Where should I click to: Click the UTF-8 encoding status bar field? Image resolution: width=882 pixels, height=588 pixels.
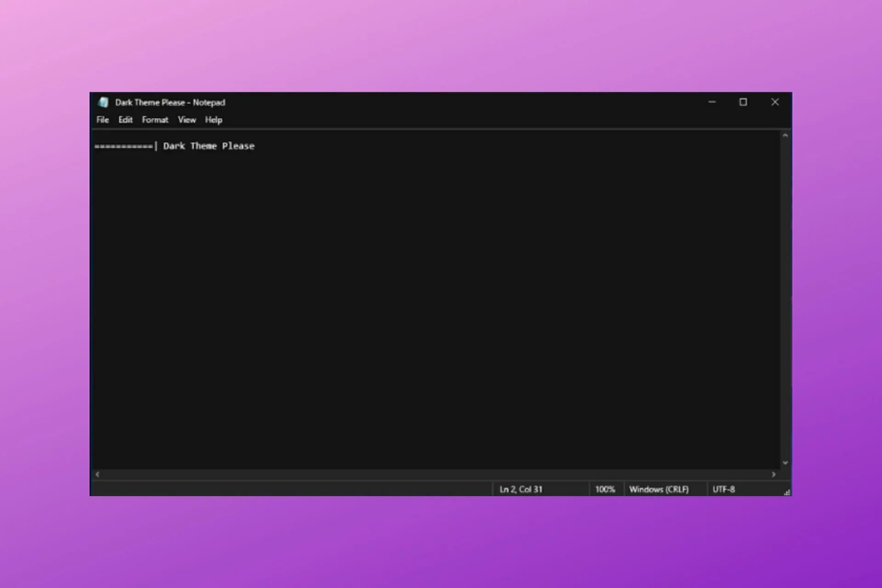coord(724,489)
